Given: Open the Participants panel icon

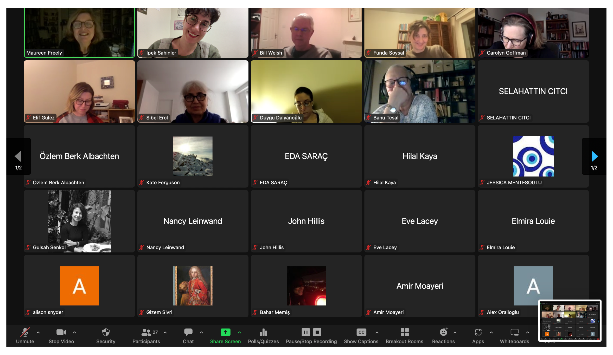Looking at the screenshot, I should pyautogui.click(x=146, y=332).
